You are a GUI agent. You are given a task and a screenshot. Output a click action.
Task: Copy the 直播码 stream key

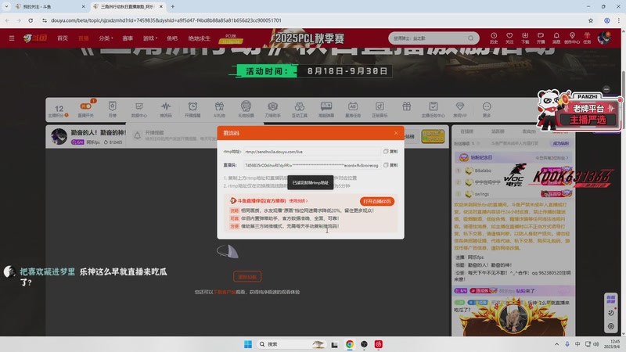pyautogui.click(x=390, y=165)
